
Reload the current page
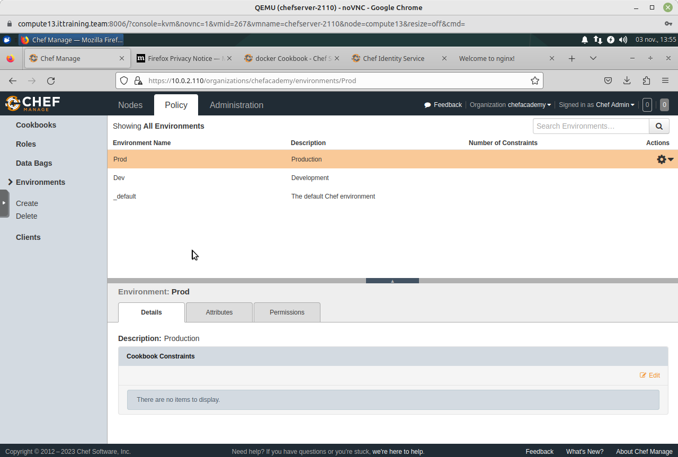click(51, 80)
